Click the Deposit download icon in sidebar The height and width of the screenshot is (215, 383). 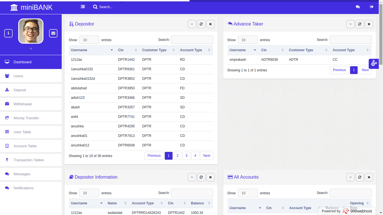pos(7,90)
